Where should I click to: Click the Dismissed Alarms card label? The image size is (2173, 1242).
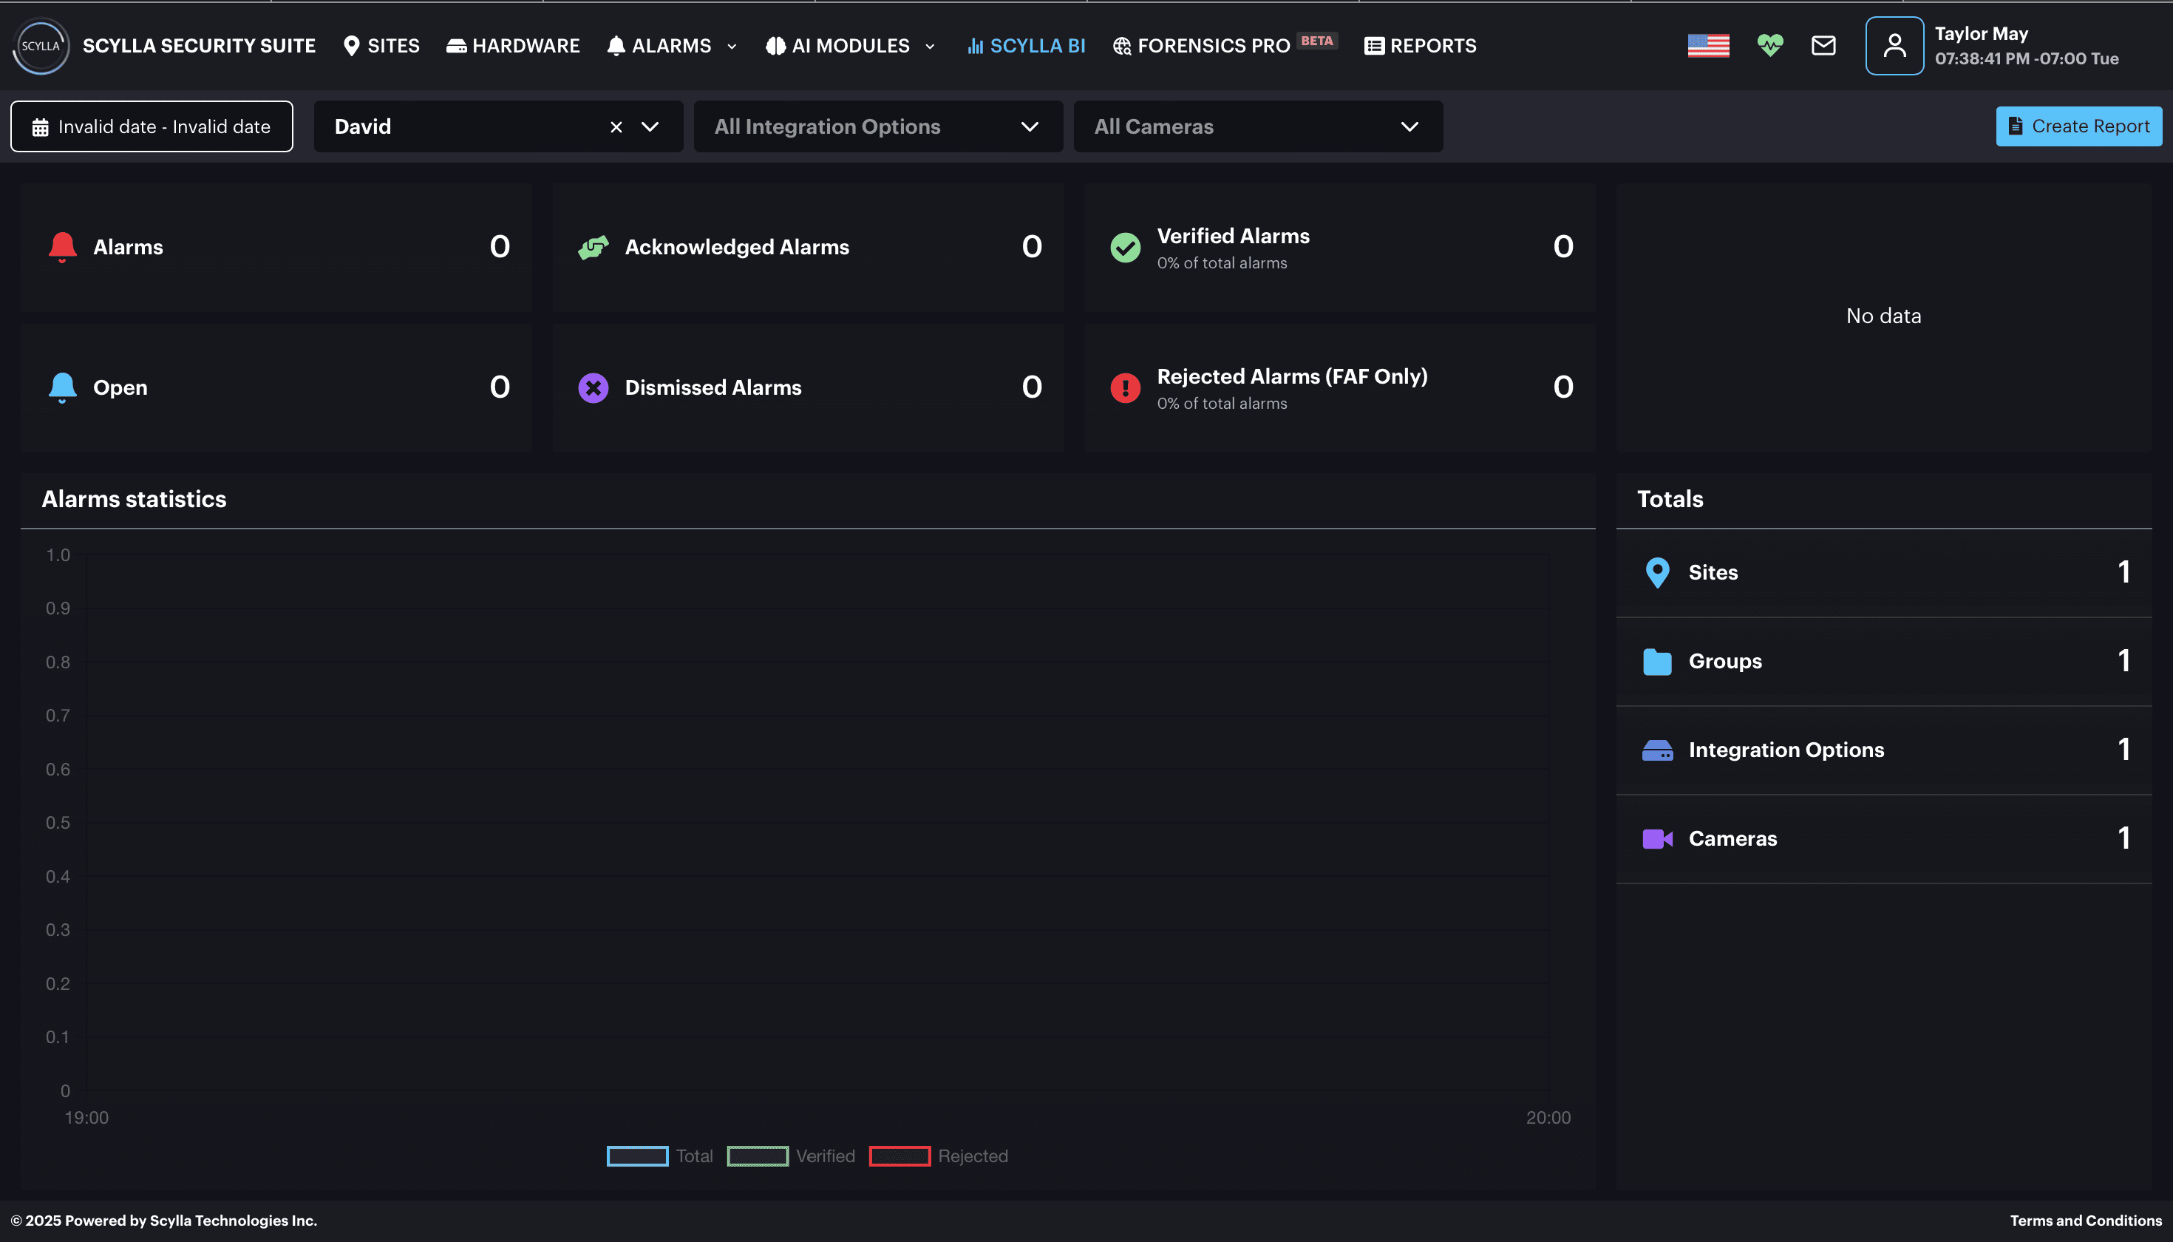(713, 388)
